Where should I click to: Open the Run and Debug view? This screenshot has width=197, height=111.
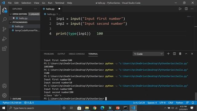(4, 39)
